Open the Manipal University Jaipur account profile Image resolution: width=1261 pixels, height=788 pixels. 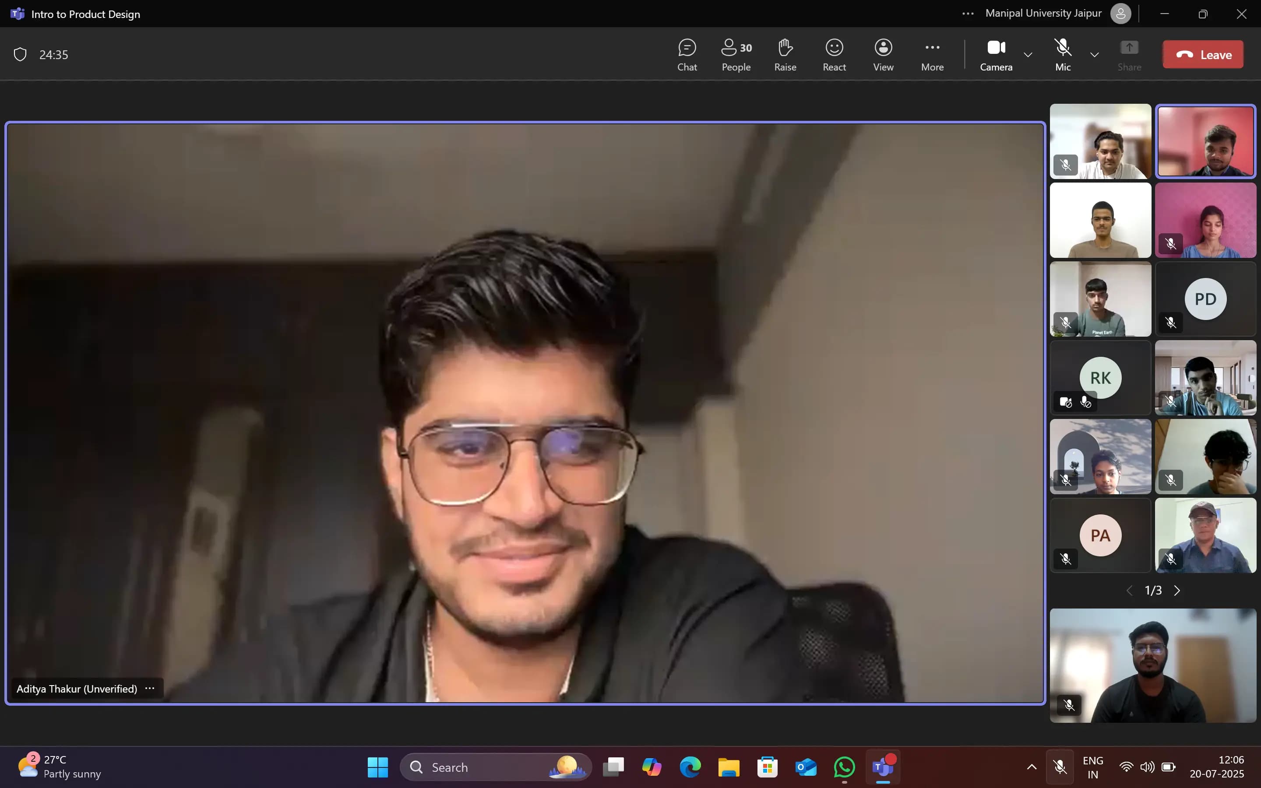click(1120, 14)
